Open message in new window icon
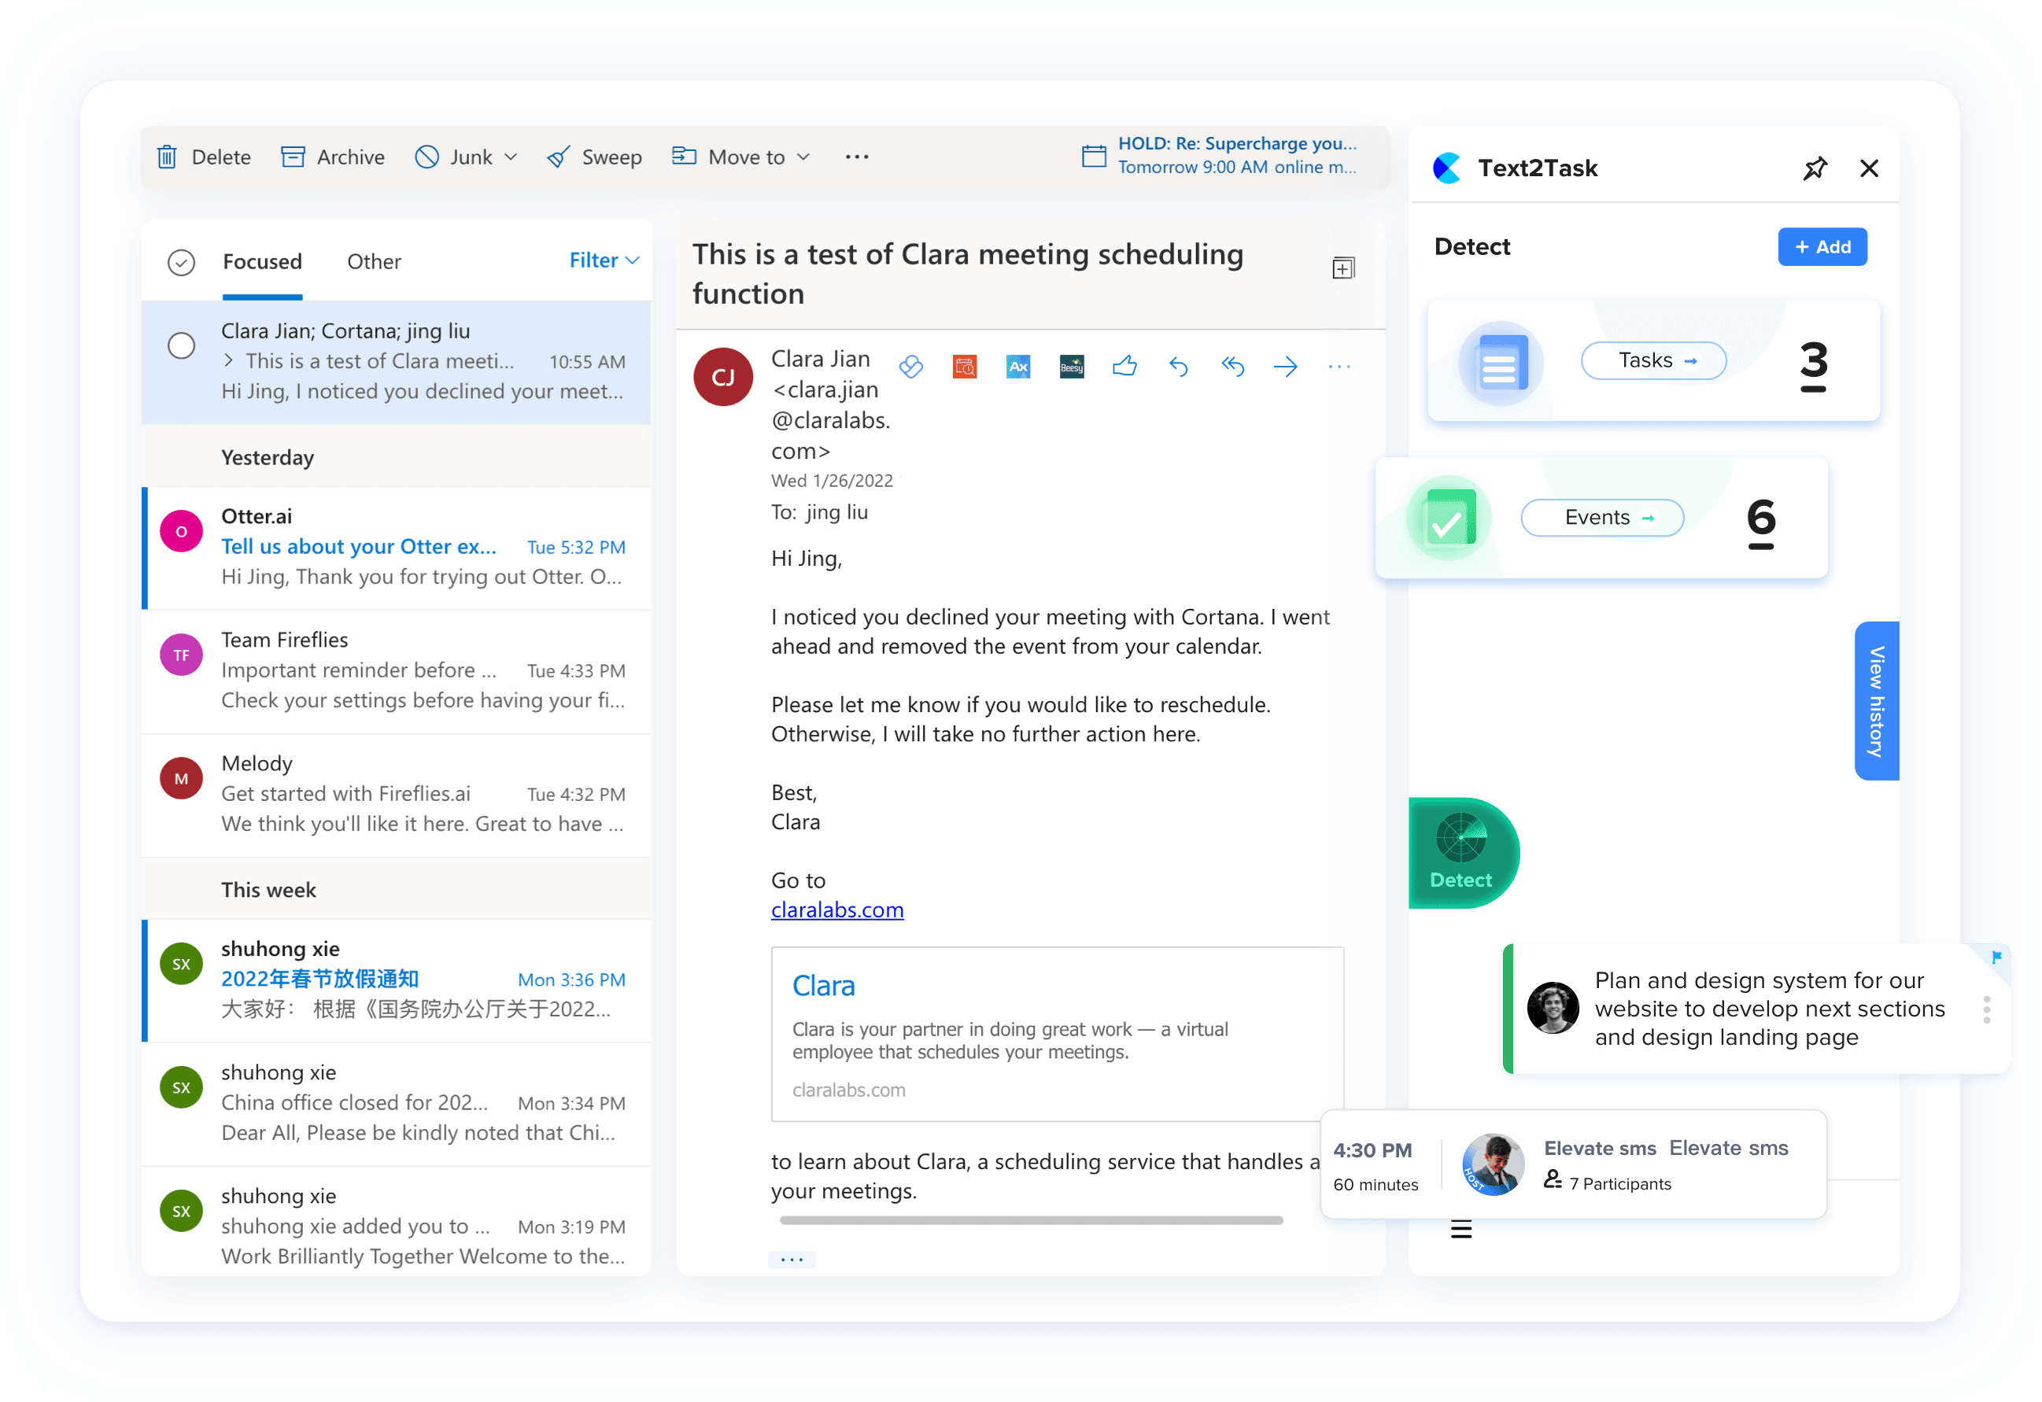 tap(1343, 268)
